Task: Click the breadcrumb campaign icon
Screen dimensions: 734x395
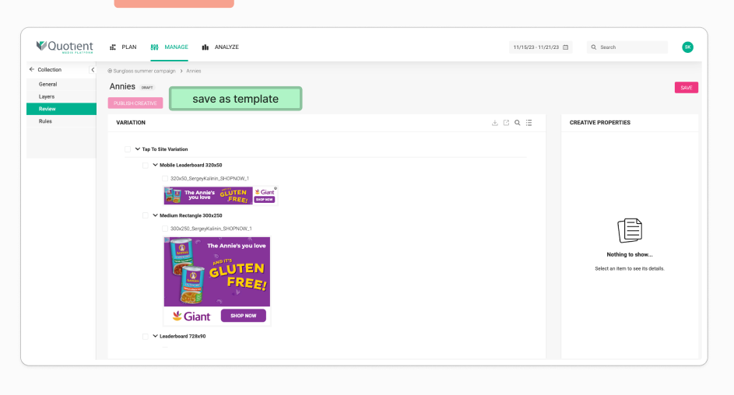Action: click(x=110, y=71)
